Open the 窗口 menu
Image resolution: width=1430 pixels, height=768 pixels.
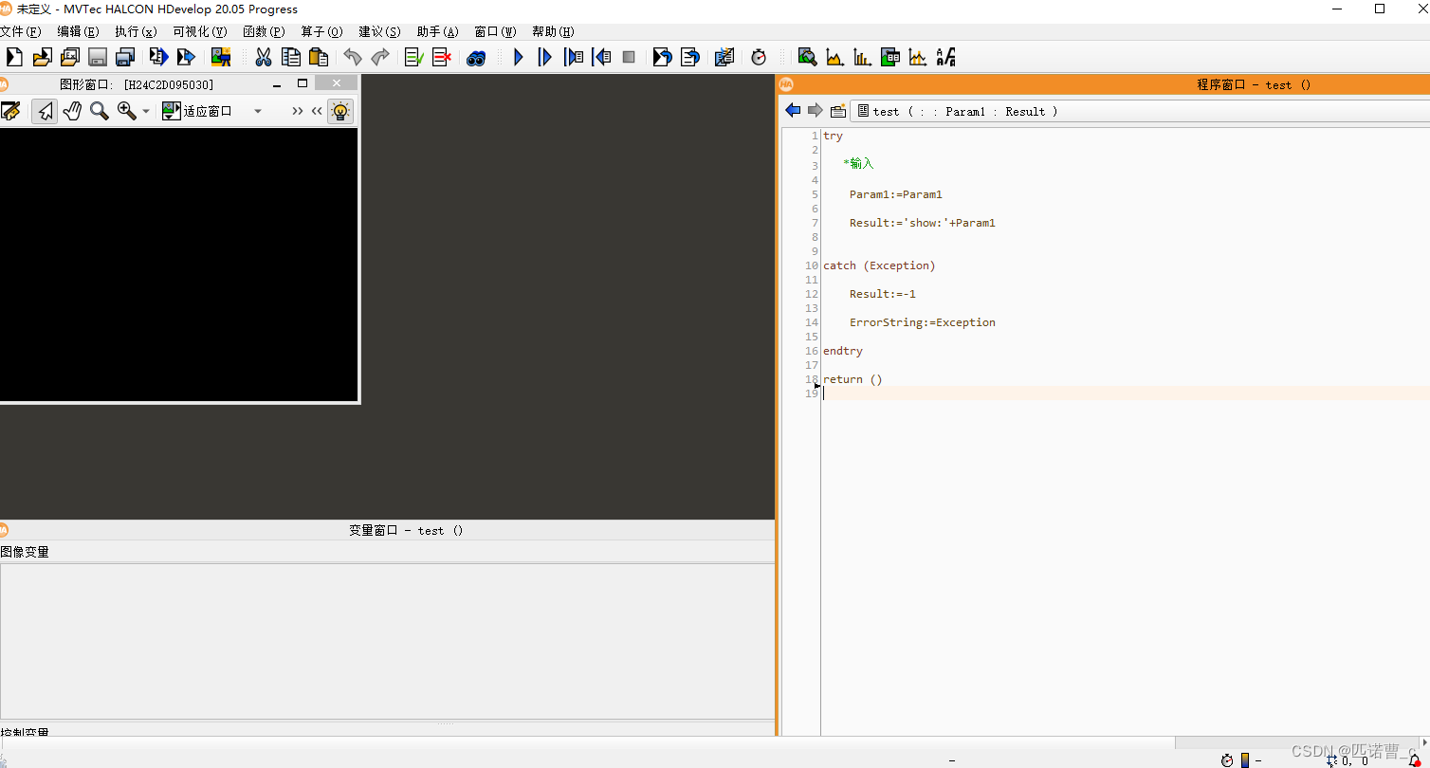coord(495,31)
